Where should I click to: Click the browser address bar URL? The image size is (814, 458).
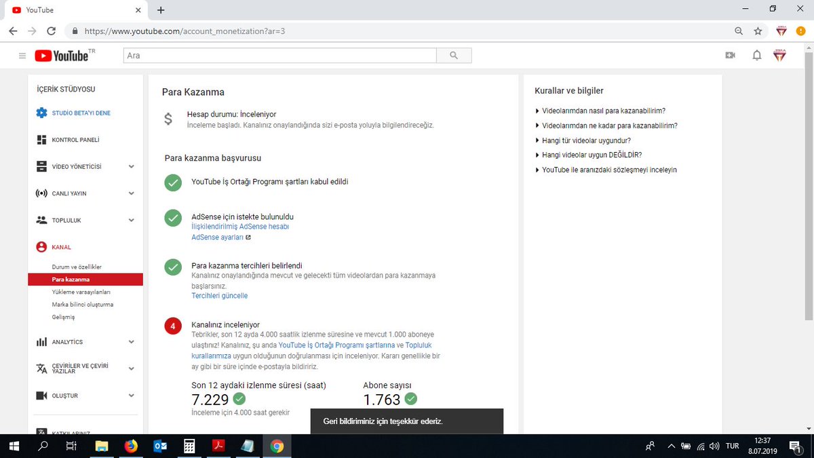click(185, 31)
